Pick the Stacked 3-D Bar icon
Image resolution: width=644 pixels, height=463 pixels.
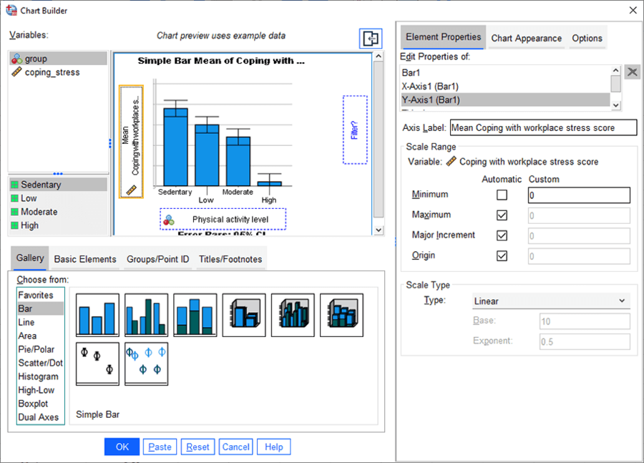[x=341, y=315]
